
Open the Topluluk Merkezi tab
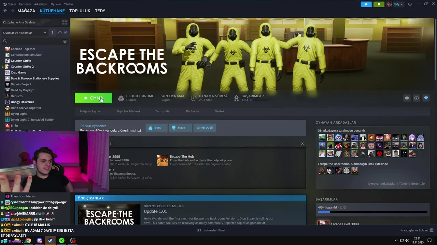128,111
